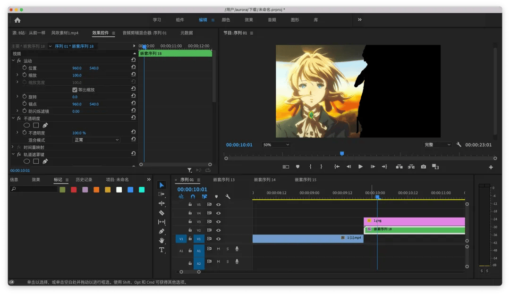This screenshot has width=510, height=295.
Task: Open the filter properties funnel icon
Action: point(190,170)
